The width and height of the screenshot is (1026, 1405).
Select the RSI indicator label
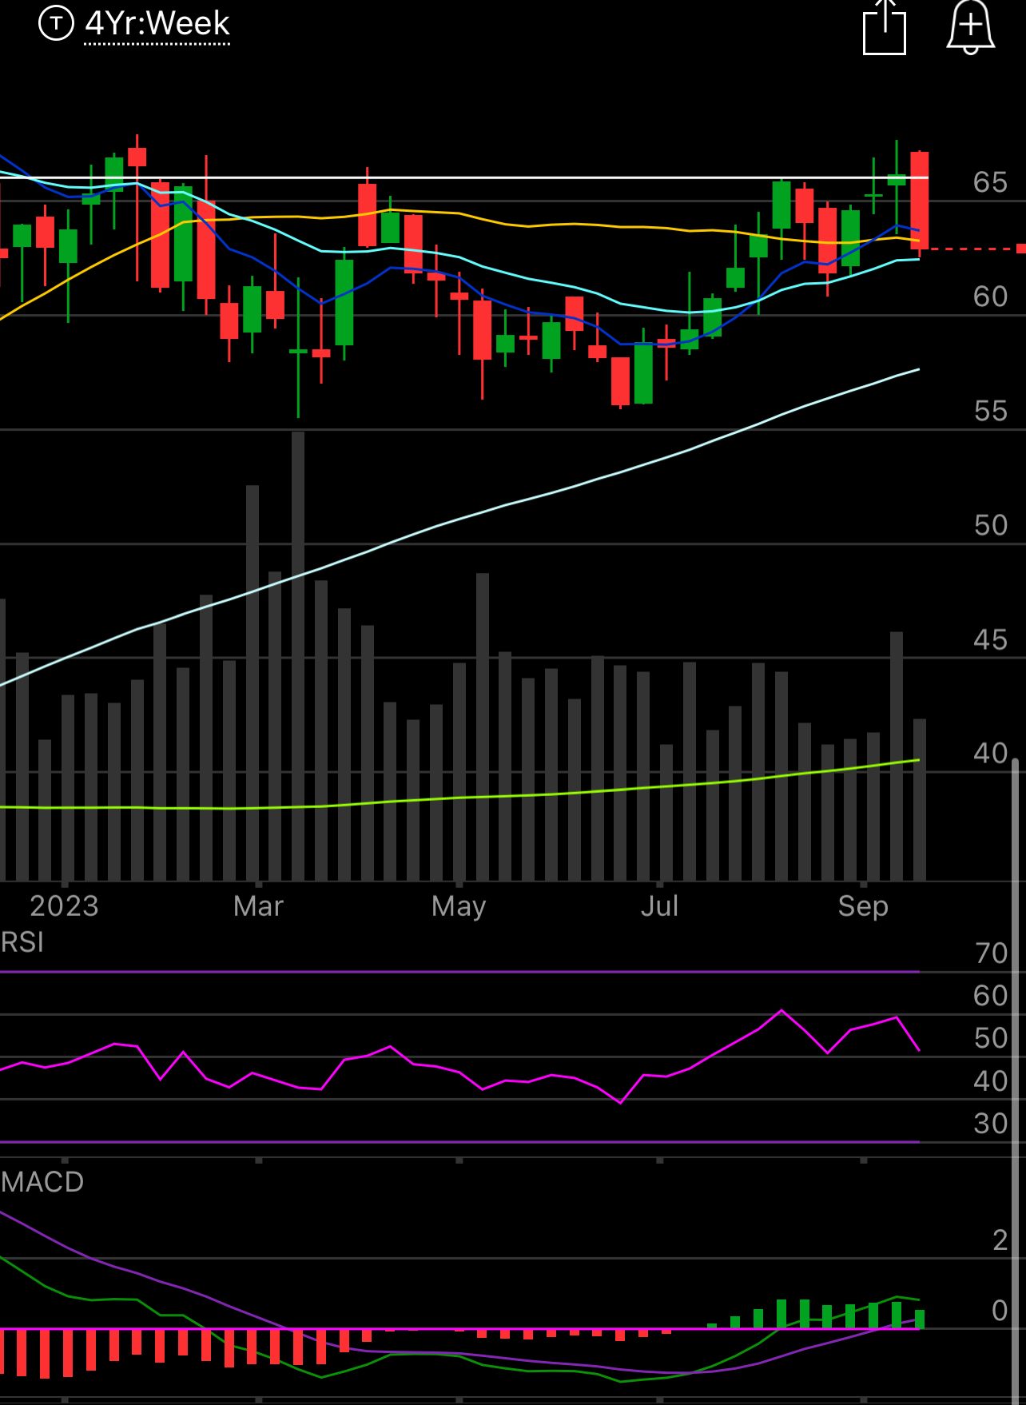(22, 942)
